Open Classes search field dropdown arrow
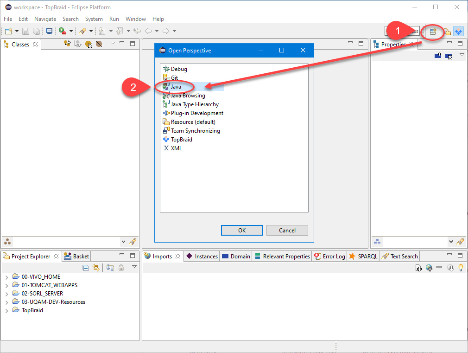Image resolution: width=468 pixels, height=353 pixels. point(123,242)
